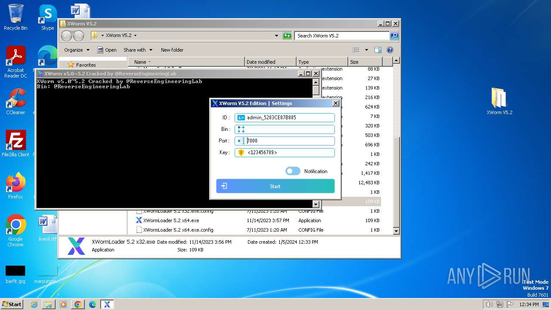Click the New folder button

click(172, 50)
